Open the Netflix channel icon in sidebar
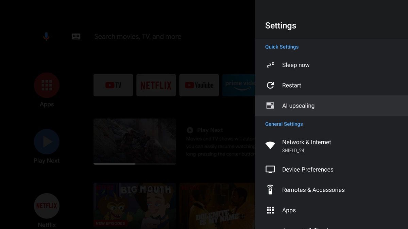 click(x=47, y=206)
